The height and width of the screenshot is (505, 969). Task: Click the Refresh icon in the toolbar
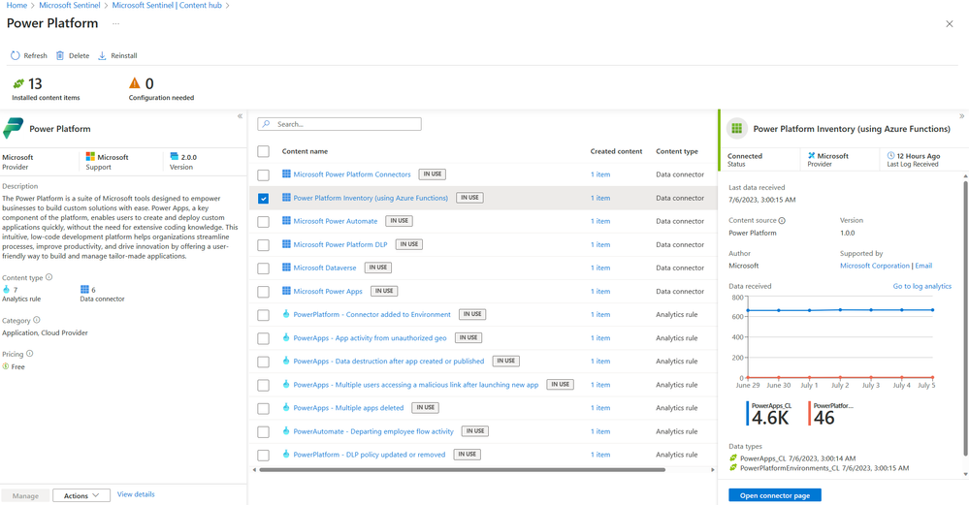(15, 55)
